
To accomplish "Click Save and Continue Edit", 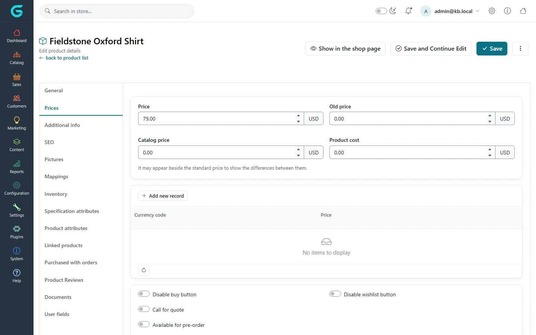I will pos(431,48).
